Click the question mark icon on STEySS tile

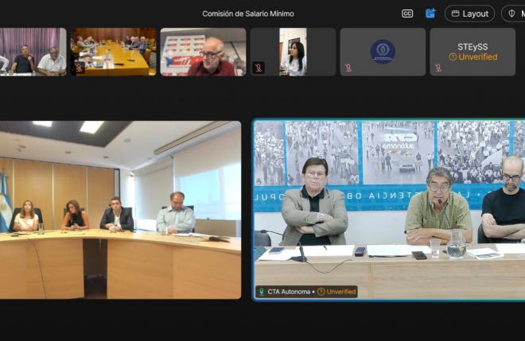[453, 57]
